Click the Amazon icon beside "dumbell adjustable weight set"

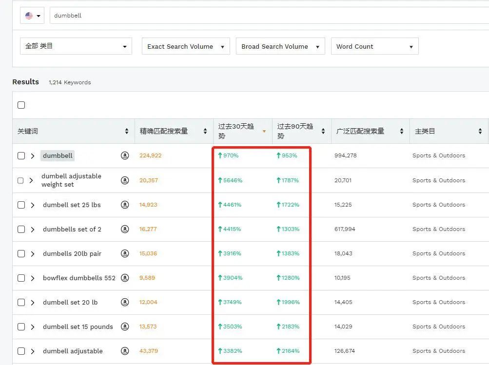(x=125, y=180)
